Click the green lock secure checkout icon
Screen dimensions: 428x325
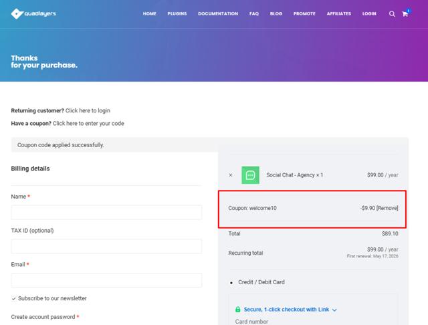(237, 310)
